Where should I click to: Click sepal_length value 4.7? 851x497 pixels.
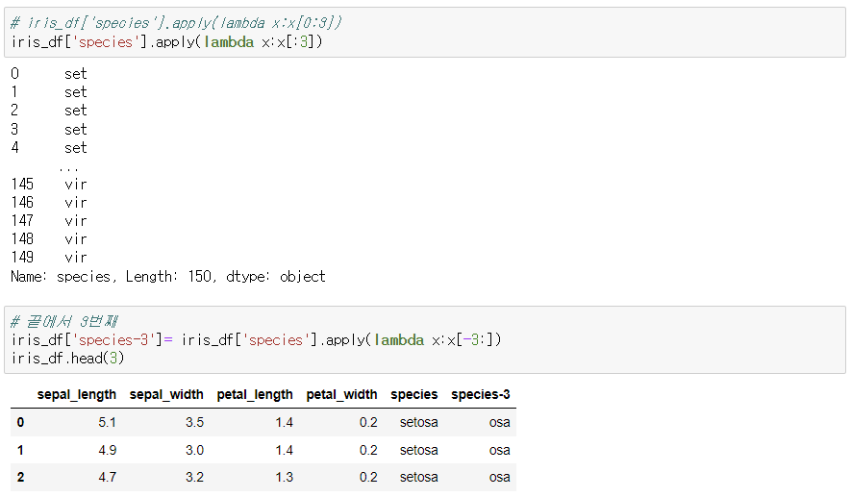[107, 477]
